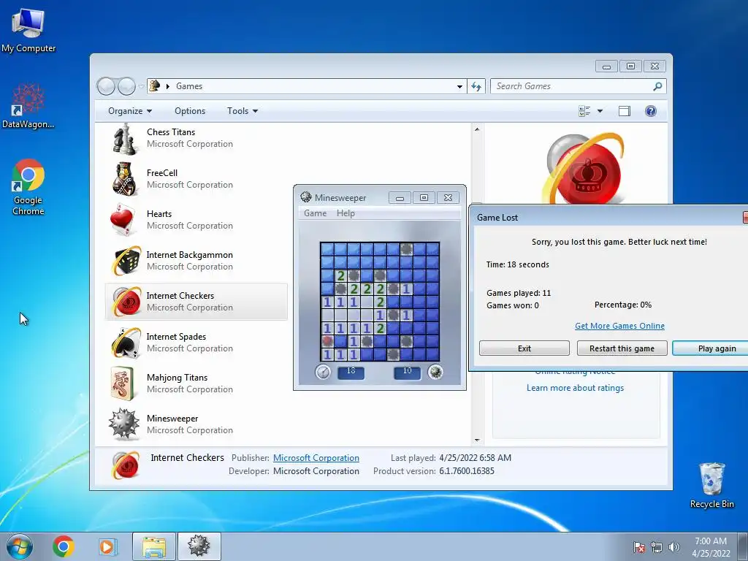This screenshot has height=561, width=748.
Task: Expand the breadcrumb arrow before Games
Action: (167, 86)
